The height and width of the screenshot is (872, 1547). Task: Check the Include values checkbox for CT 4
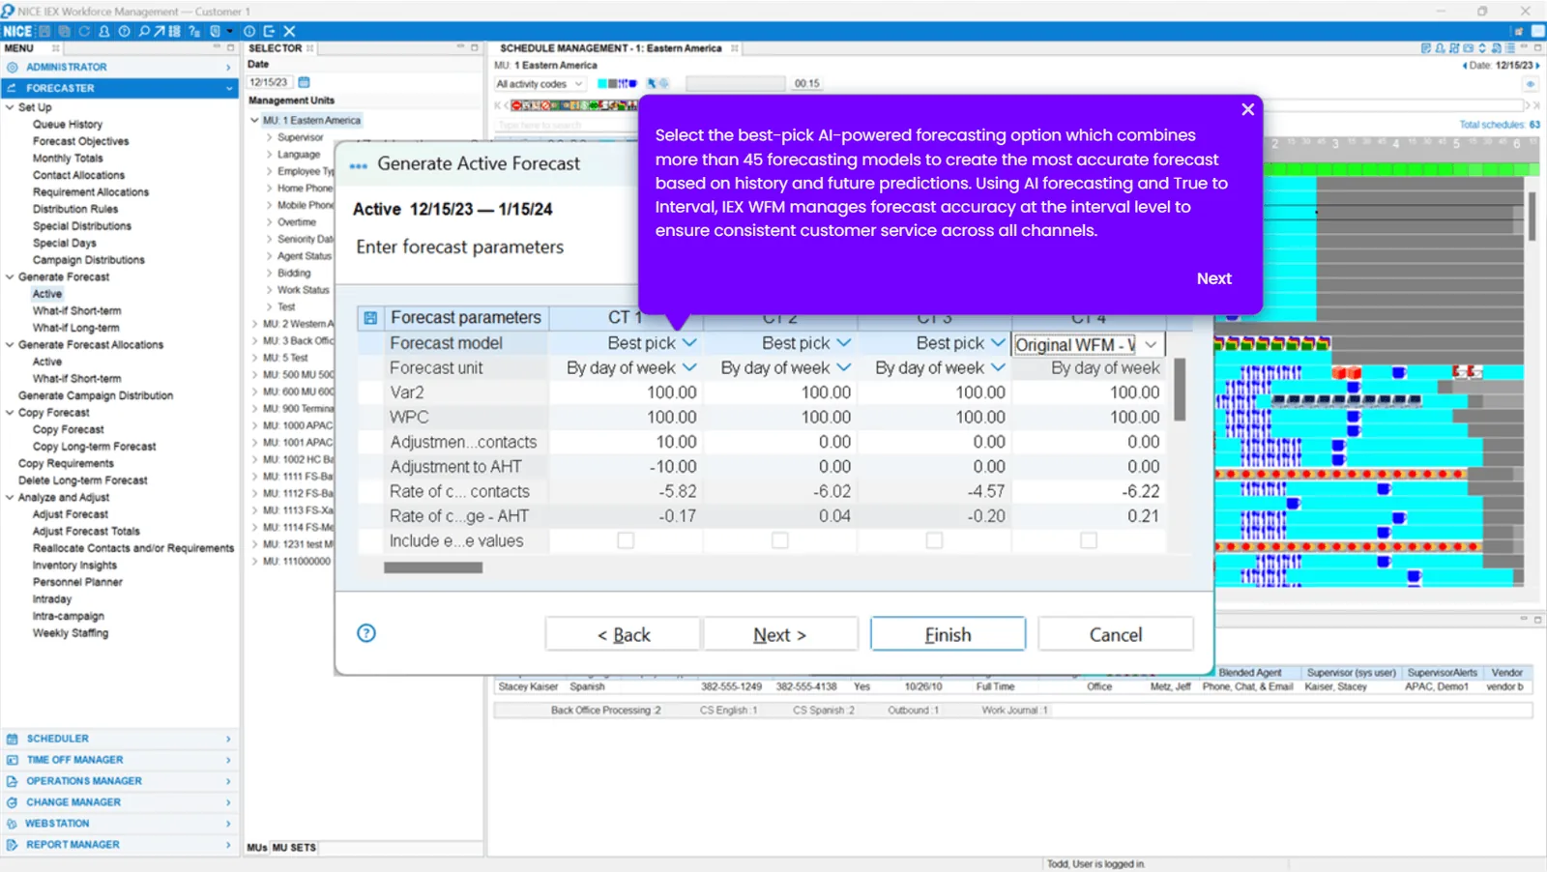tap(1089, 540)
